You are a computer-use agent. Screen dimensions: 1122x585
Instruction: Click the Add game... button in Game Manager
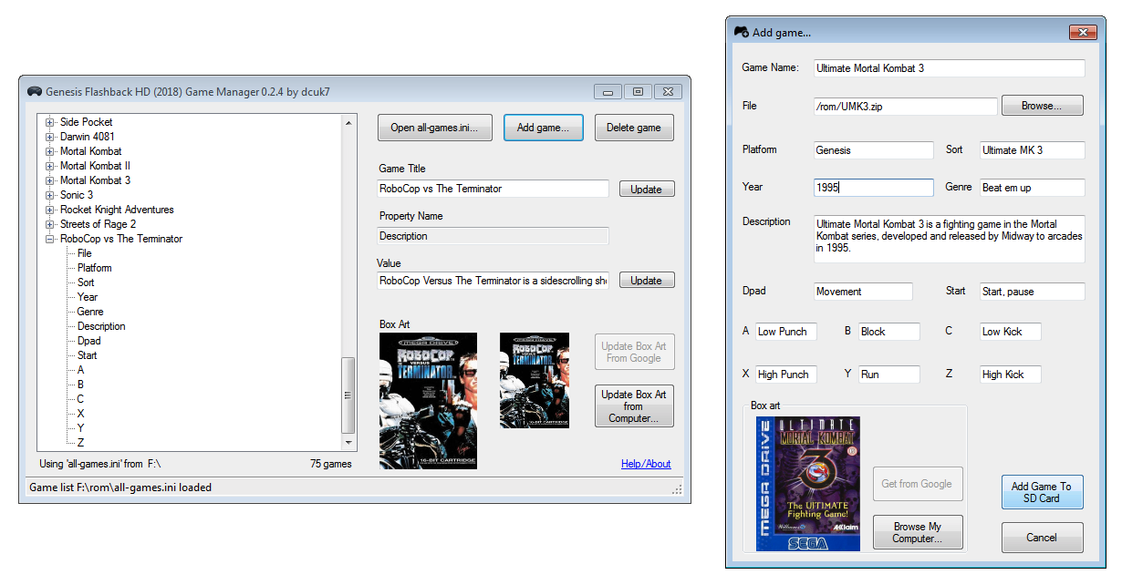(x=543, y=128)
